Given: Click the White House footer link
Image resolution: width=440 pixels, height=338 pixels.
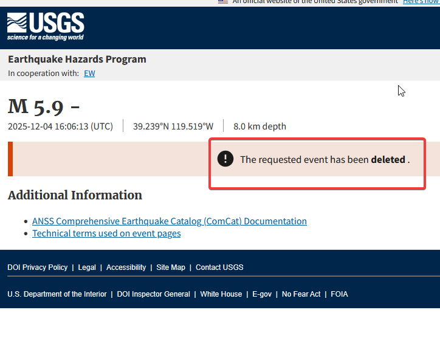Looking at the screenshot, I should tap(221, 294).
